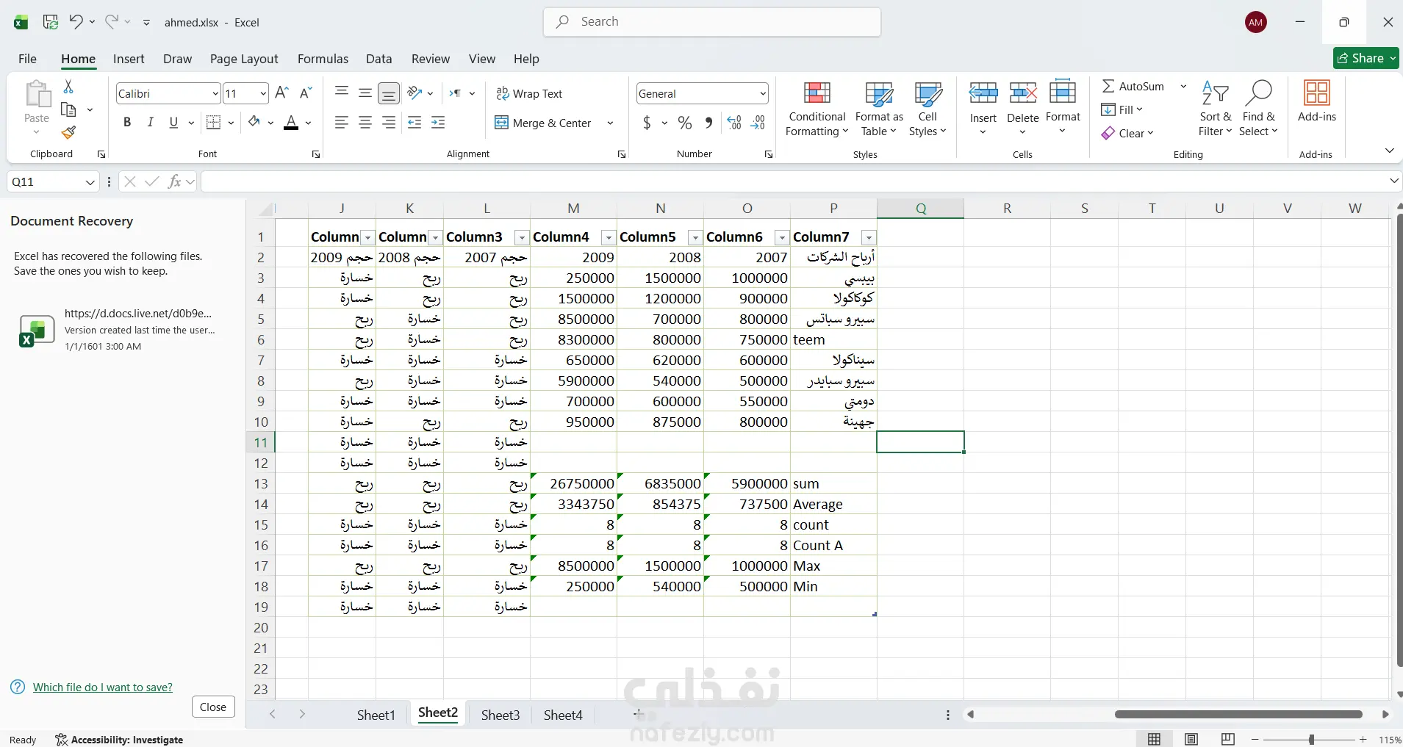Viewport: 1403px width, 747px height.
Task: Switch to Sheet3 tab
Action: point(500,715)
